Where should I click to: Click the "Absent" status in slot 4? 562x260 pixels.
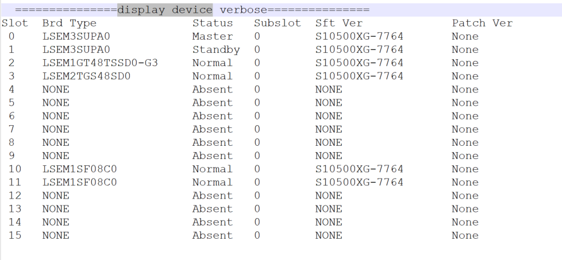tap(213, 89)
